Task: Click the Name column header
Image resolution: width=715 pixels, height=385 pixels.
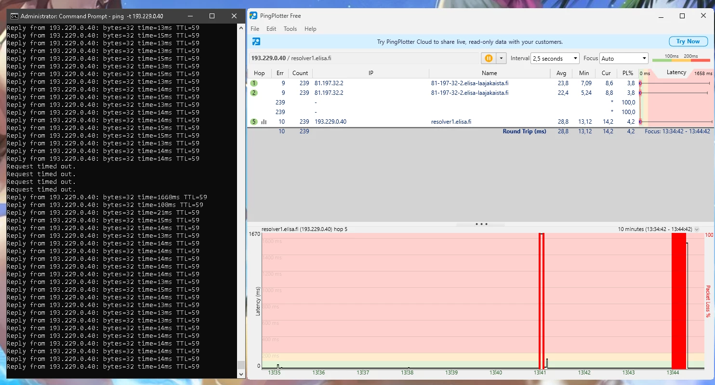Action: pyautogui.click(x=490, y=73)
